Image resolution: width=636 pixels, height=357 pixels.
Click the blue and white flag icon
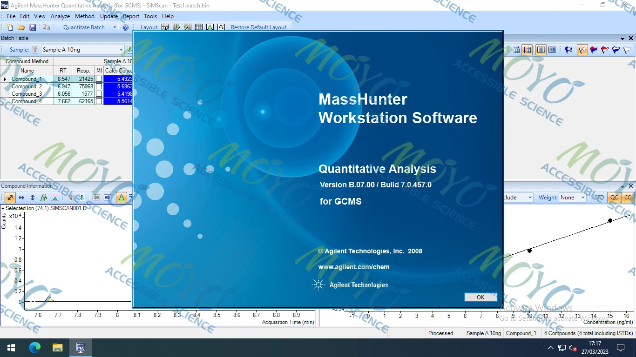pos(616,50)
